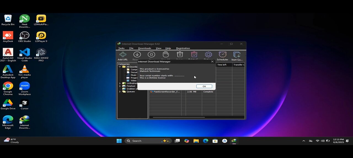Open the clock showing 12:15 PM
353x158 pixels.
pos(338,141)
